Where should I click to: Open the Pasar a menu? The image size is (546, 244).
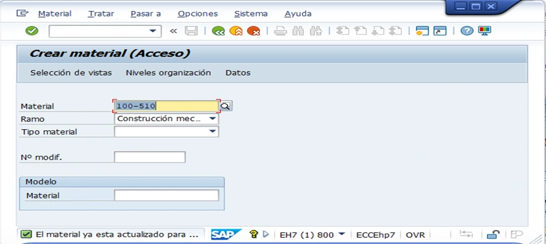(x=145, y=14)
